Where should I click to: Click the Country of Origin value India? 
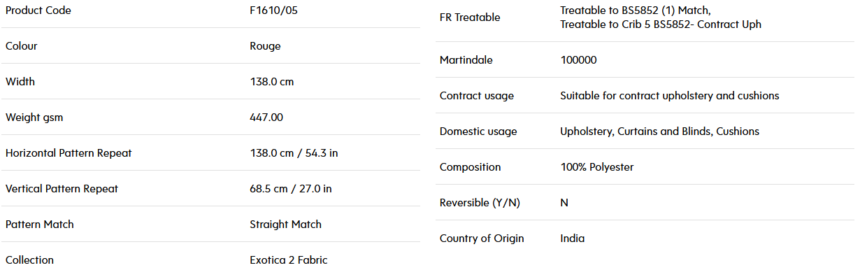click(x=572, y=239)
